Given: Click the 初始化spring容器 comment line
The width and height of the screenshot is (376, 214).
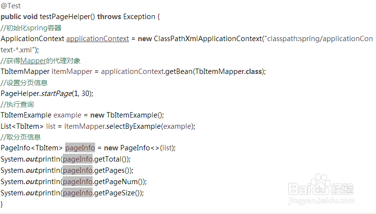Looking at the screenshot, I should tap(31, 28).
